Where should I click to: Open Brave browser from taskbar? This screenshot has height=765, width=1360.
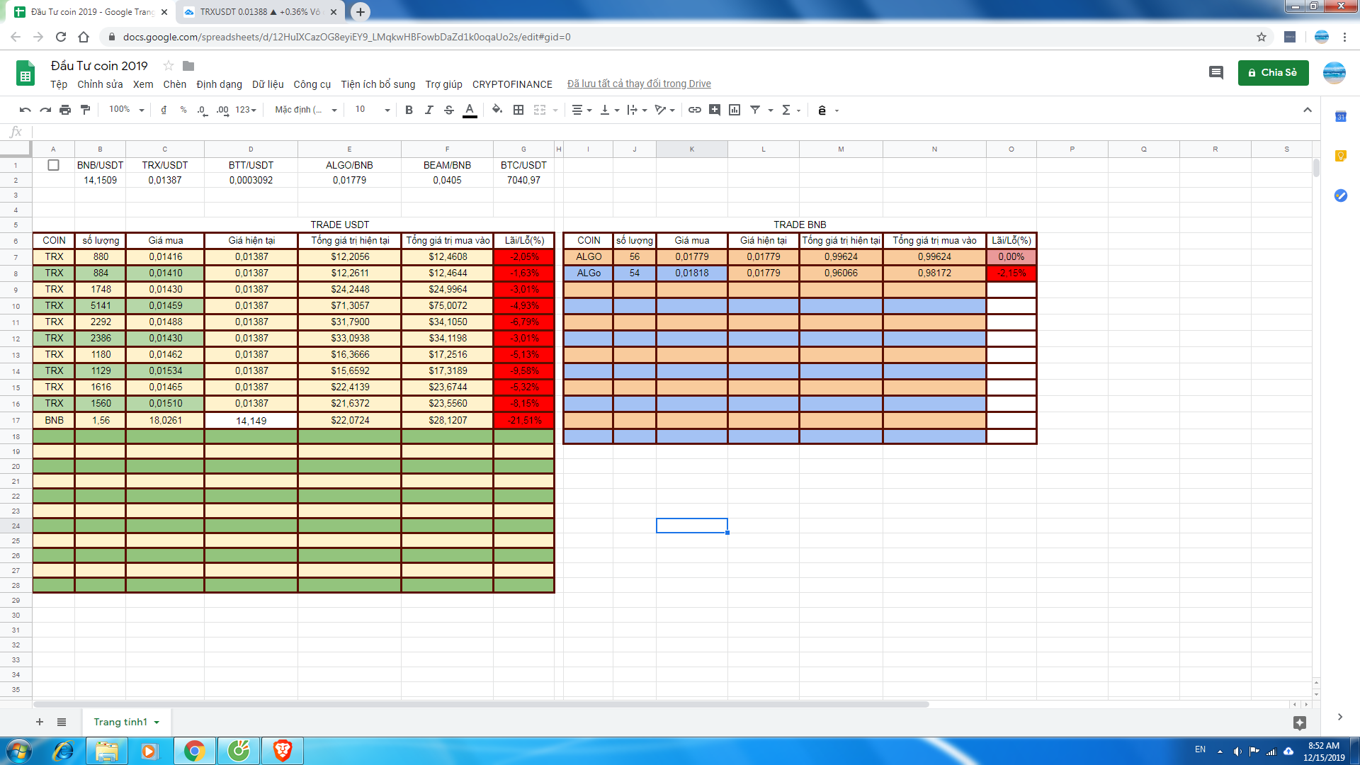283,751
